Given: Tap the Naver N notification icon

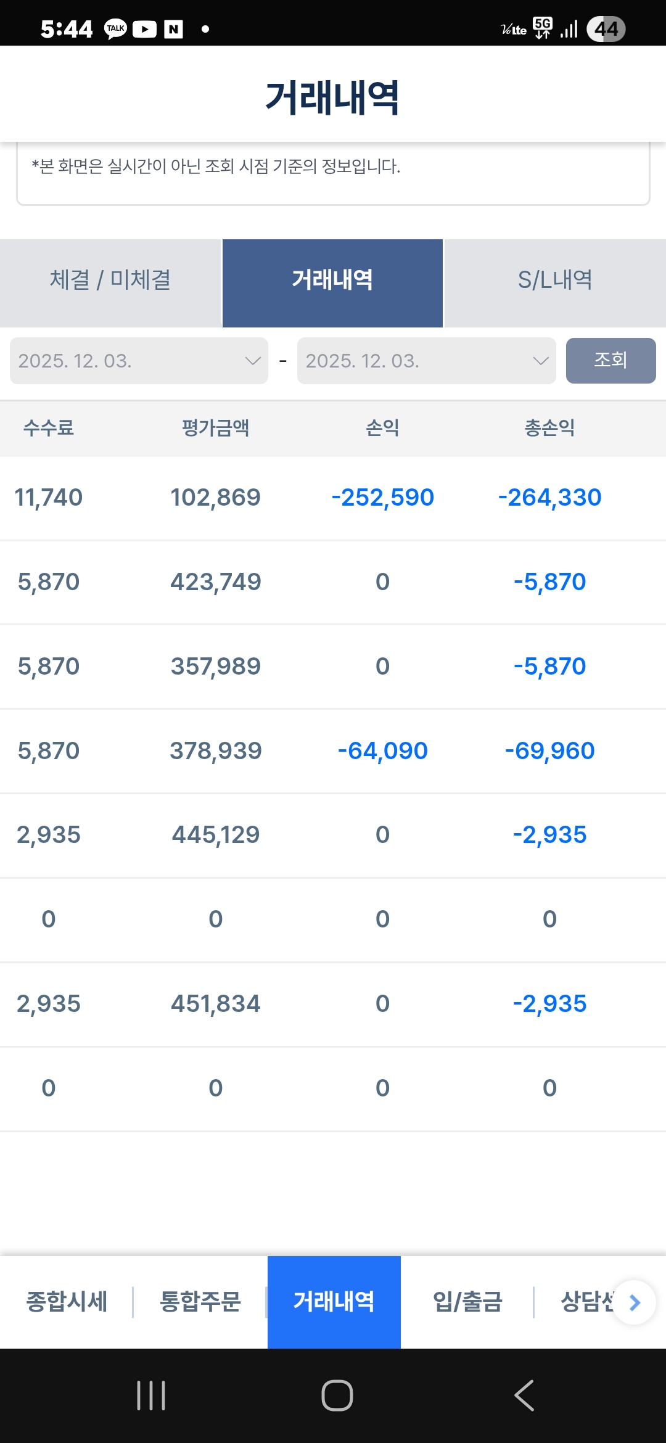Looking at the screenshot, I should pyautogui.click(x=173, y=29).
